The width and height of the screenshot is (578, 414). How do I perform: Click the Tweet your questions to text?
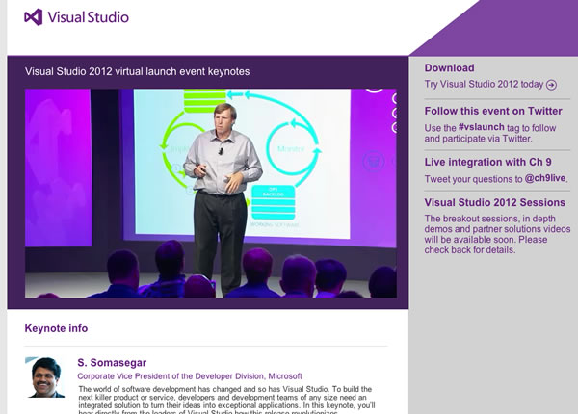pyautogui.click(x=473, y=179)
